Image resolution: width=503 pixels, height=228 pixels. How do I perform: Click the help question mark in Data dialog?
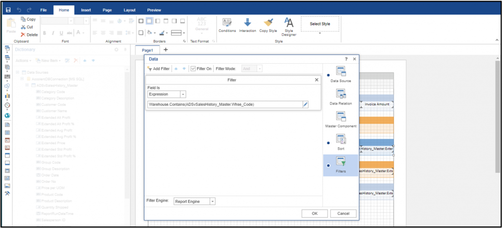(346, 59)
